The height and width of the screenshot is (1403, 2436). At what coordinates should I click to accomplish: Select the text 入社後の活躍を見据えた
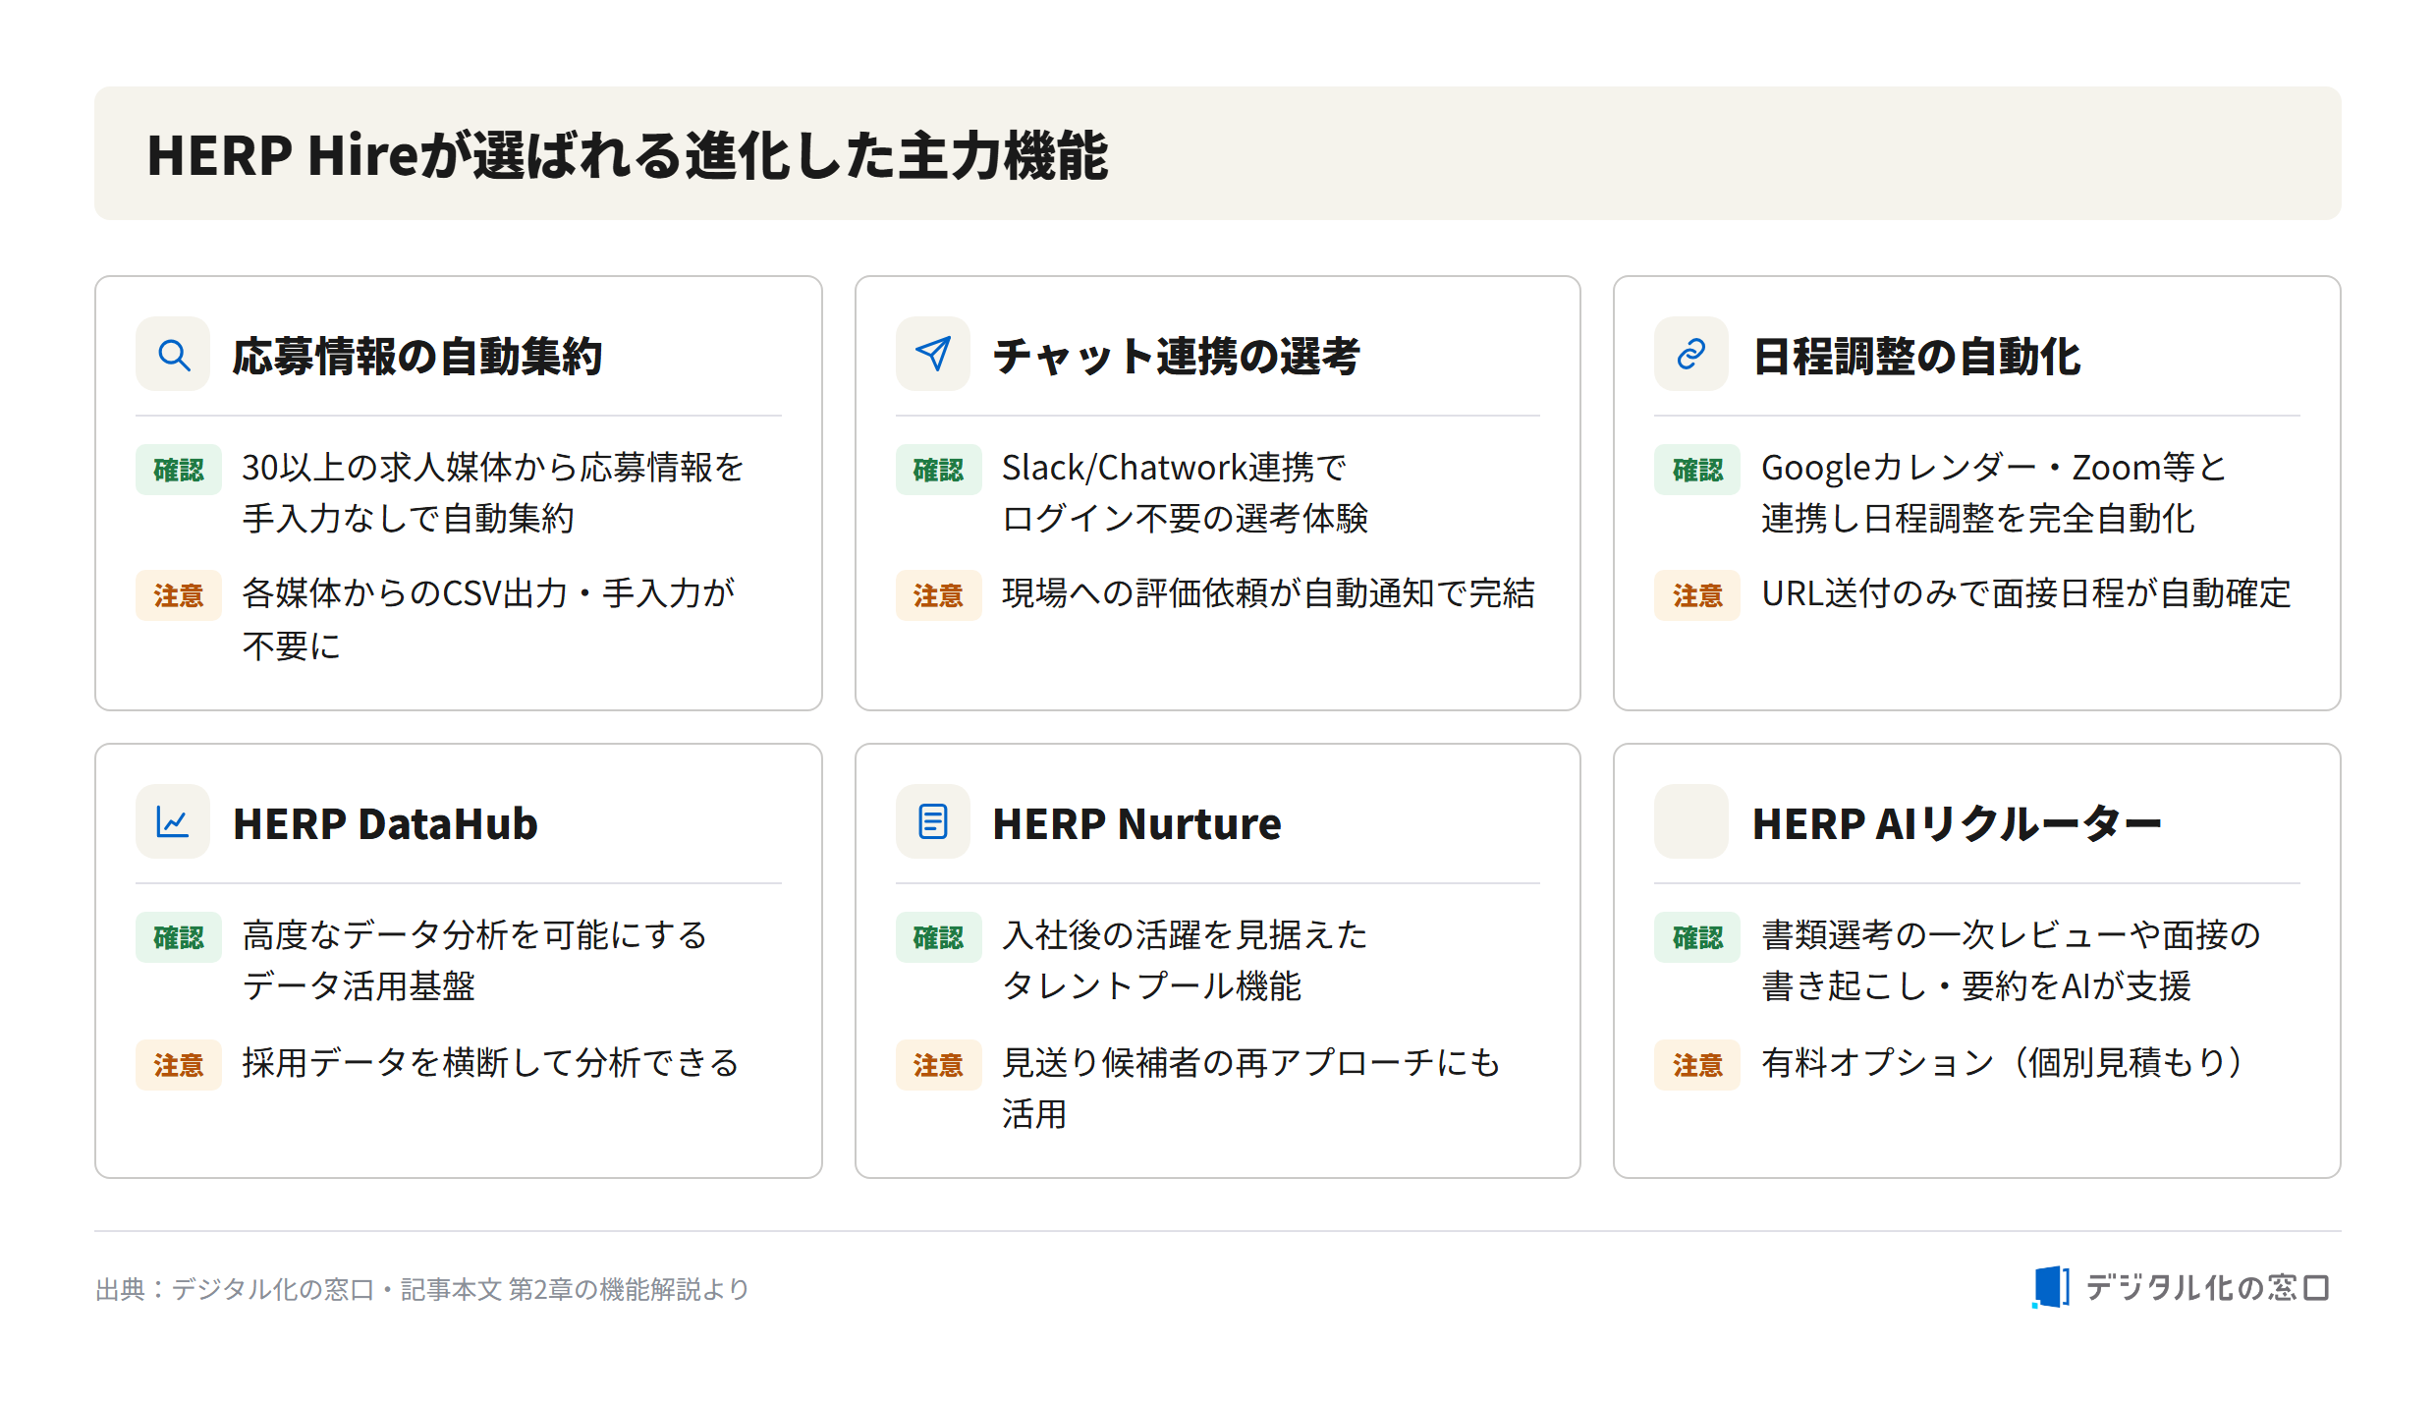point(1185,935)
